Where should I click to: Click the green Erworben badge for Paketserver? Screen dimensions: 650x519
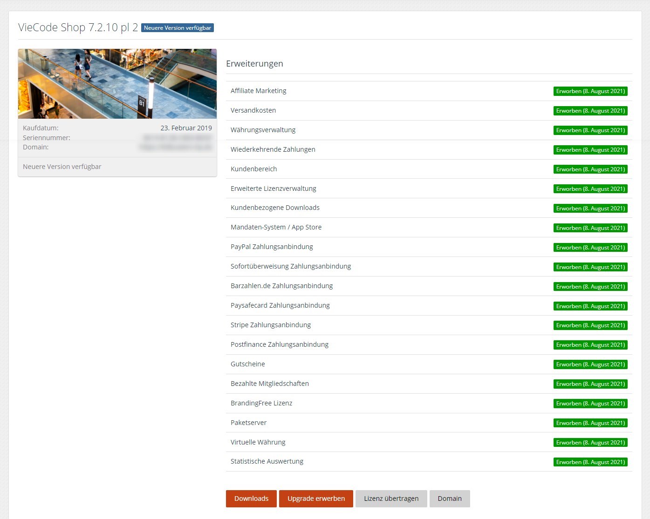click(x=590, y=423)
